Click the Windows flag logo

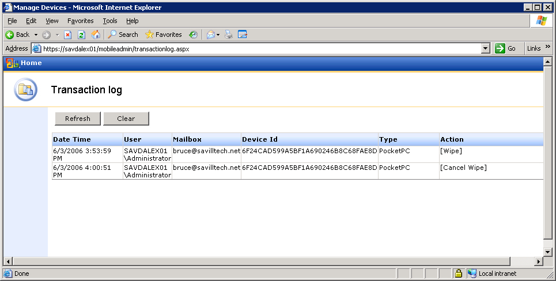pos(542,21)
